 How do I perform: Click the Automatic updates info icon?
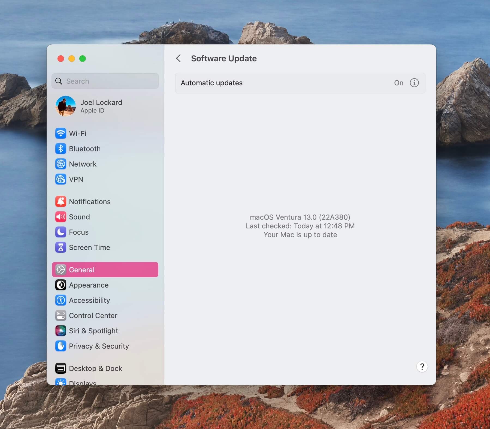pos(414,83)
